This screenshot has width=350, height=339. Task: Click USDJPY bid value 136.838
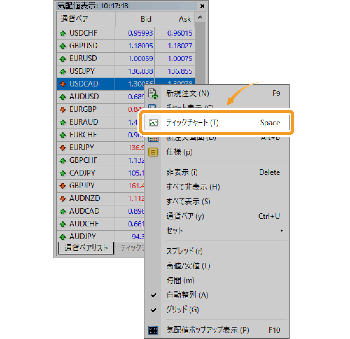click(x=140, y=71)
